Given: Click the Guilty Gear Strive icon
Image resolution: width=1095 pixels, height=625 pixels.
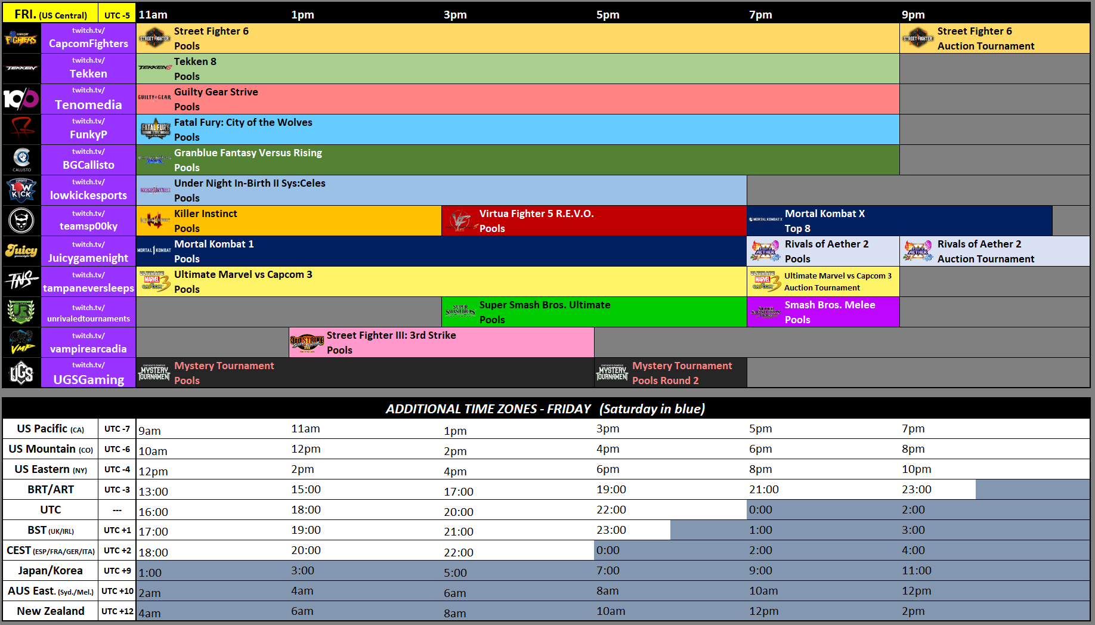Looking at the screenshot, I should point(153,98).
